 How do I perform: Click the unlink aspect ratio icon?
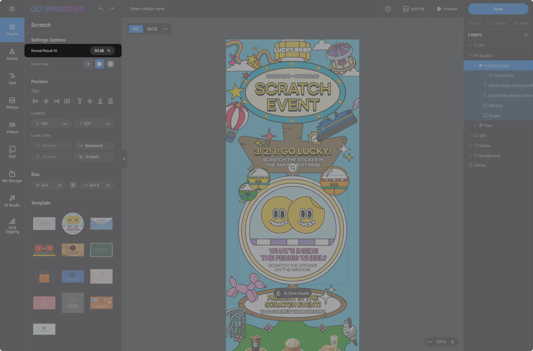coord(73,185)
